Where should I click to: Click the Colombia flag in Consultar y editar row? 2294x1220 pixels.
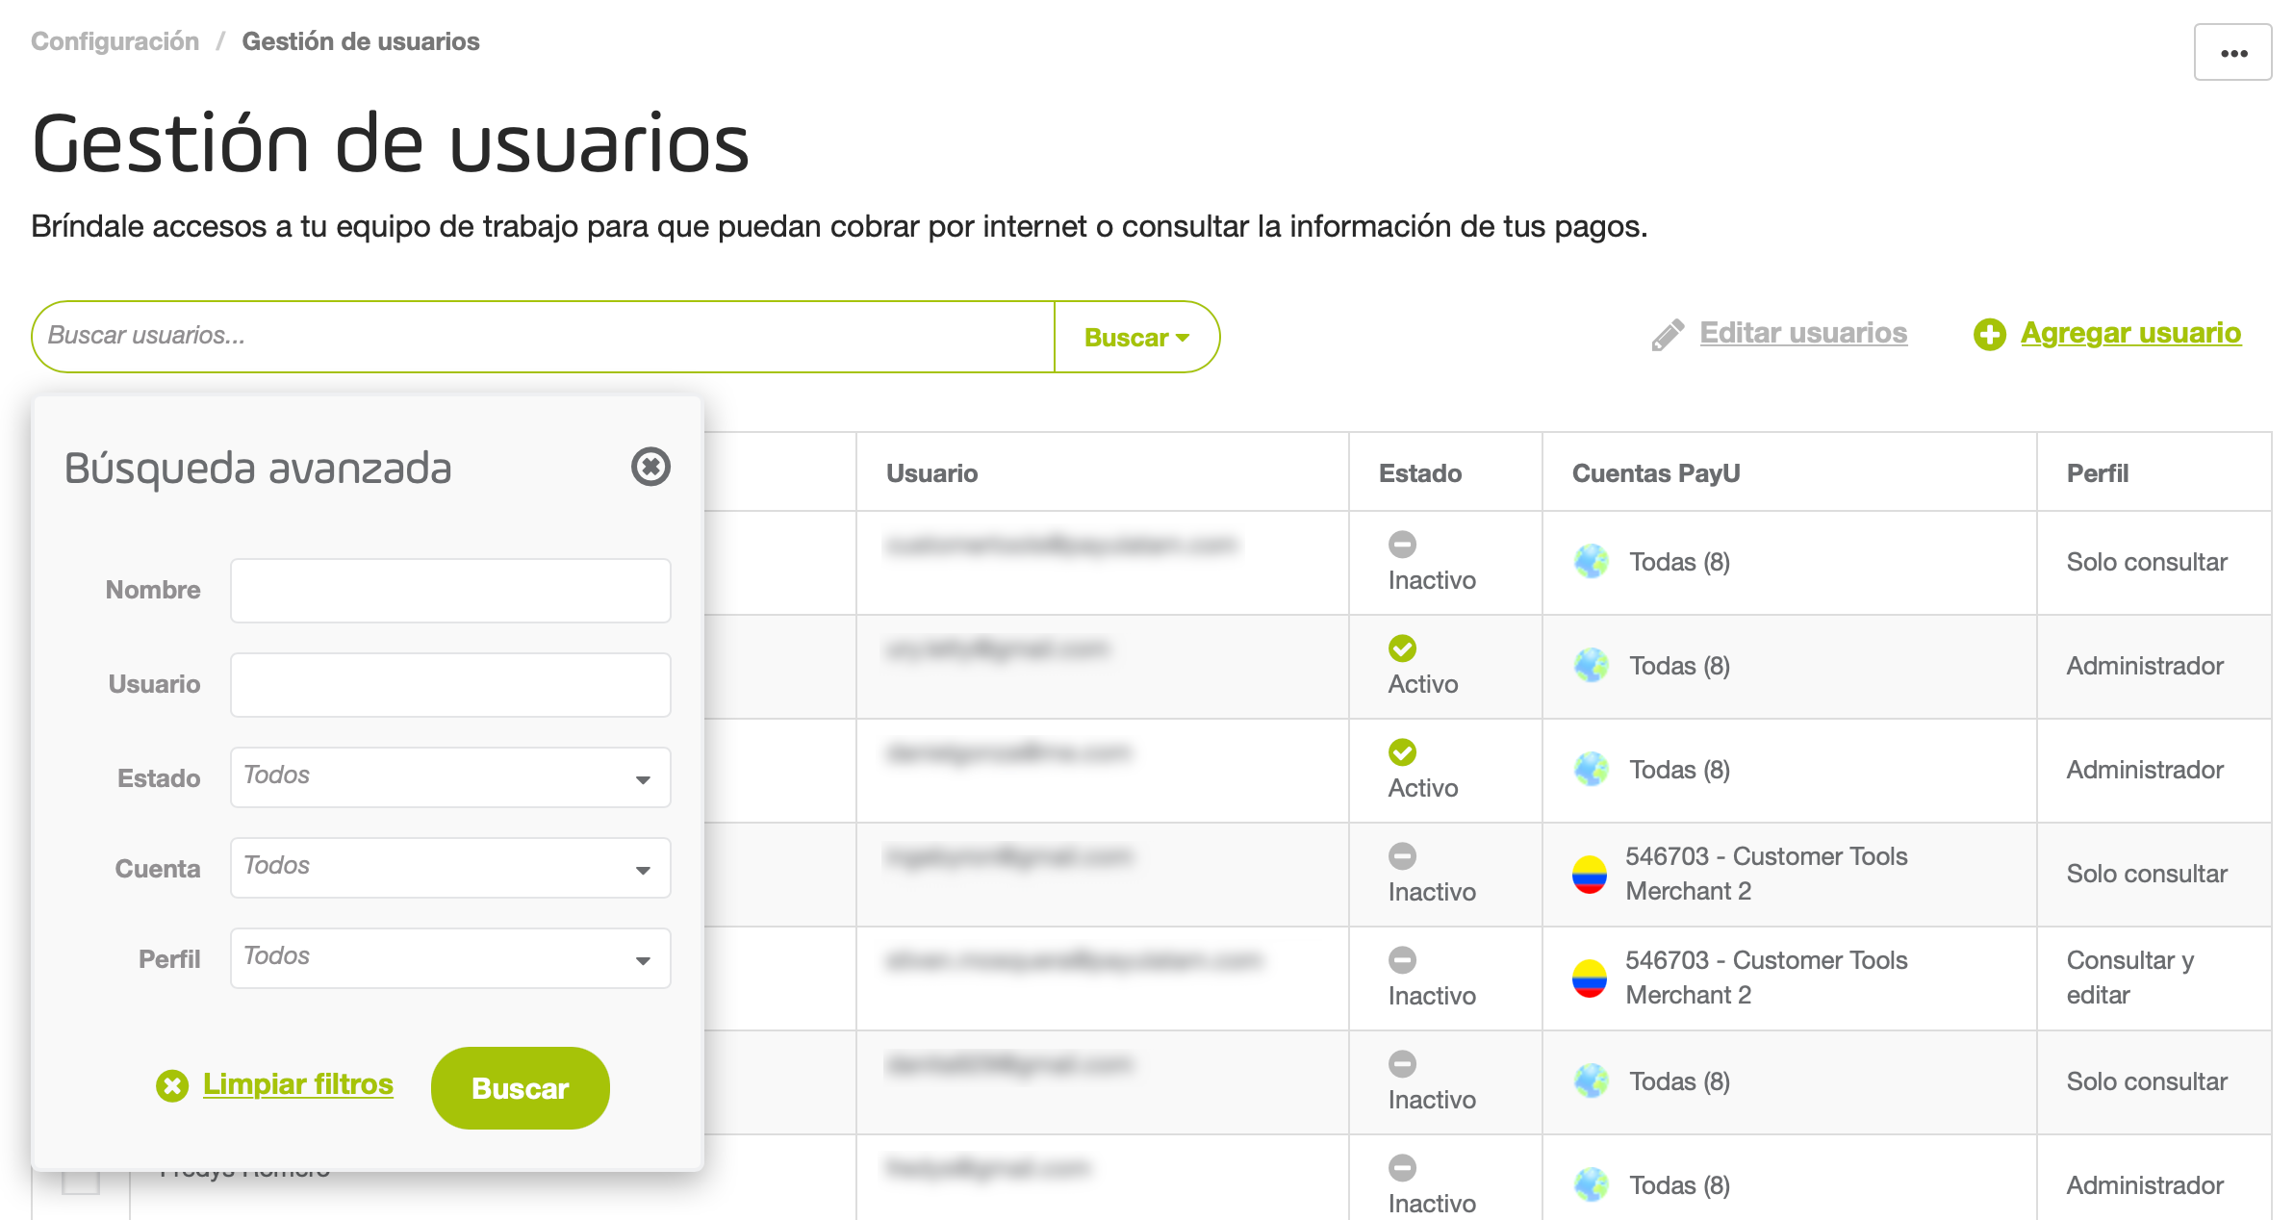[x=1590, y=978]
